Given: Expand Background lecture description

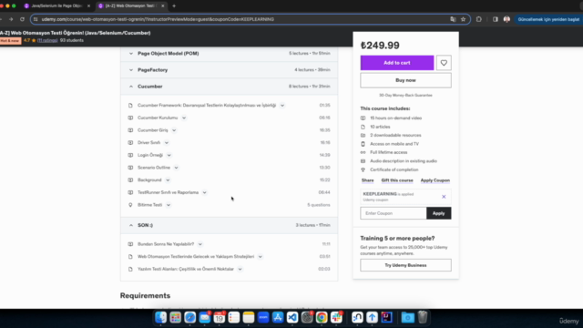Looking at the screenshot, I should [x=168, y=180].
